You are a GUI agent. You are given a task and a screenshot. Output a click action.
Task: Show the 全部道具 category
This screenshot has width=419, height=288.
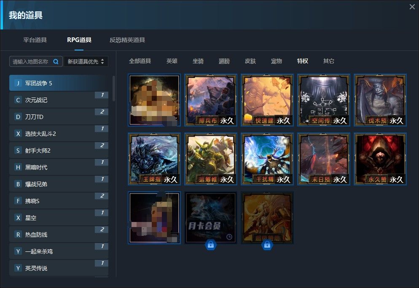coord(140,61)
